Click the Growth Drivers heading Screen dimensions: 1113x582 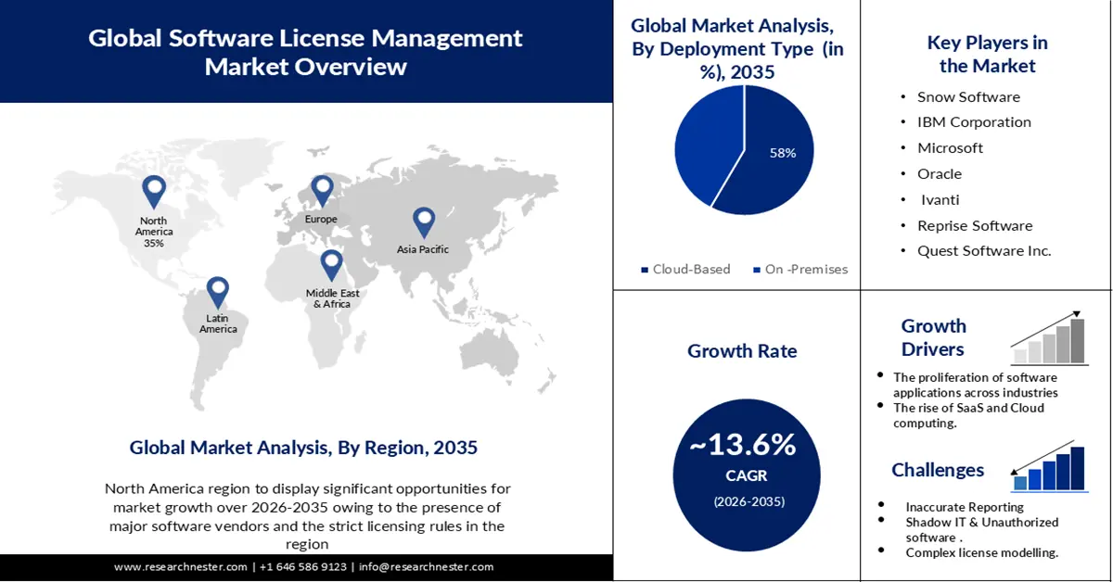coord(933,337)
